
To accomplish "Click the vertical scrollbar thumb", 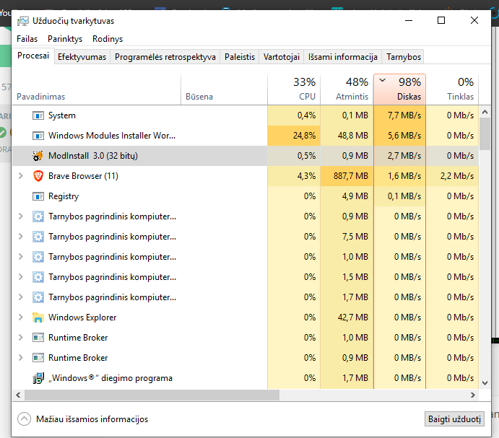I will pyautogui.click(x=485, y=134).
